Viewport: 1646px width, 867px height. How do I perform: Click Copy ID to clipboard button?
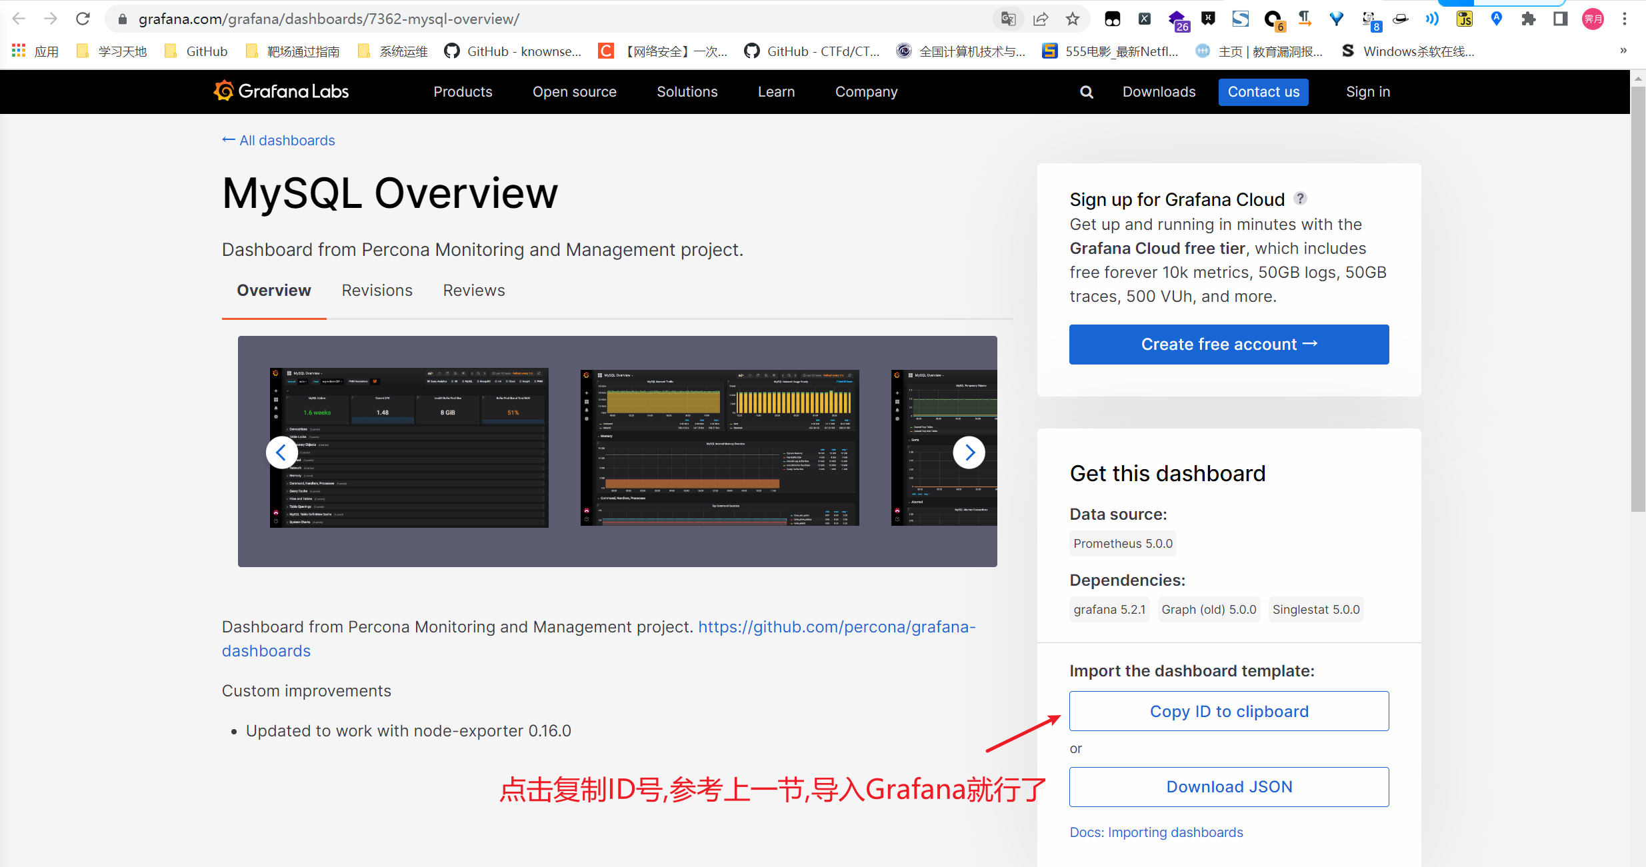click(x=1229, y=711)
